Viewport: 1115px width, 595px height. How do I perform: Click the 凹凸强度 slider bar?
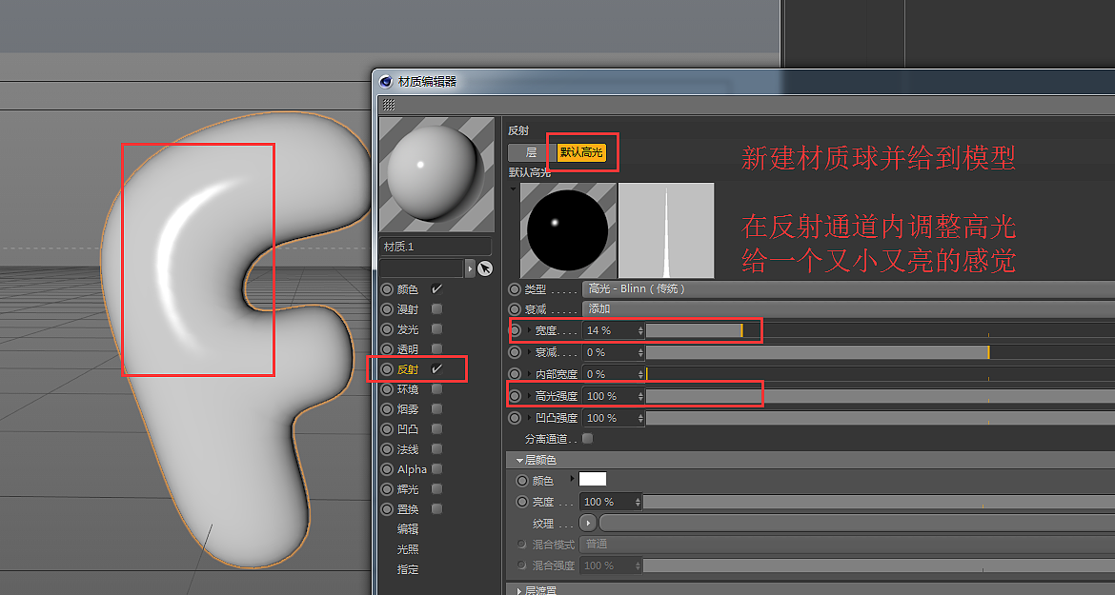881,418
